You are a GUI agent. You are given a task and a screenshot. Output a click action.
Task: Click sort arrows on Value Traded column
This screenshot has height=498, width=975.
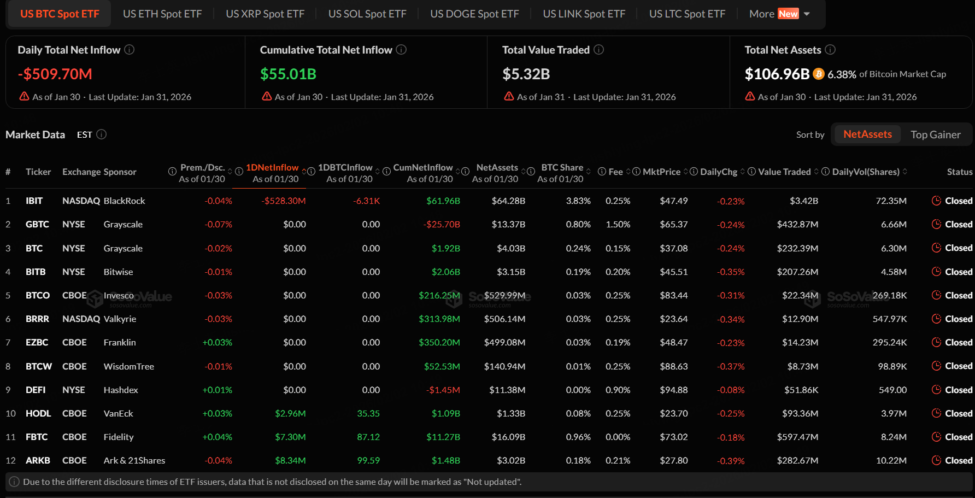[x=817, y=172]
